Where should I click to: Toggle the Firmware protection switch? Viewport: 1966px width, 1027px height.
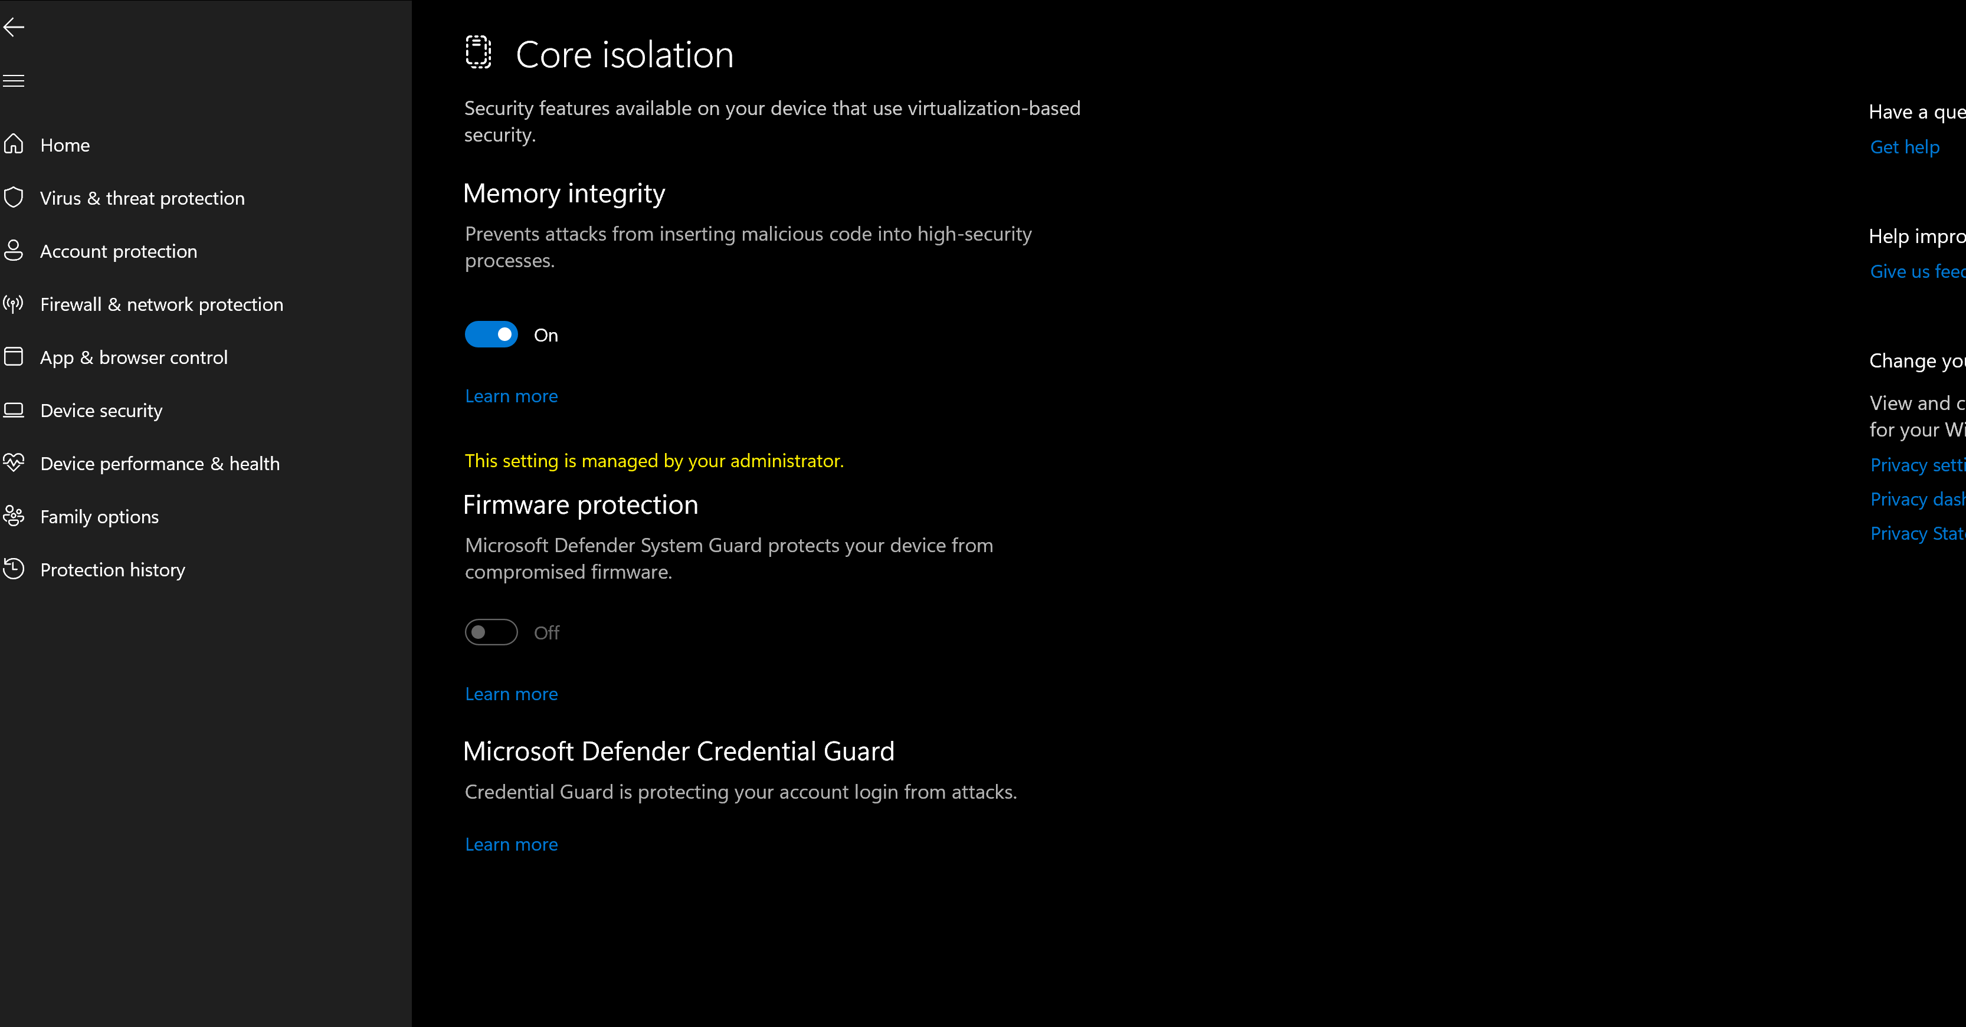(x=491, y=632)
